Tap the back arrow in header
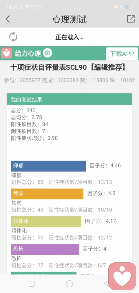Viewport: 139px width, 293px height. click(8, 19)
